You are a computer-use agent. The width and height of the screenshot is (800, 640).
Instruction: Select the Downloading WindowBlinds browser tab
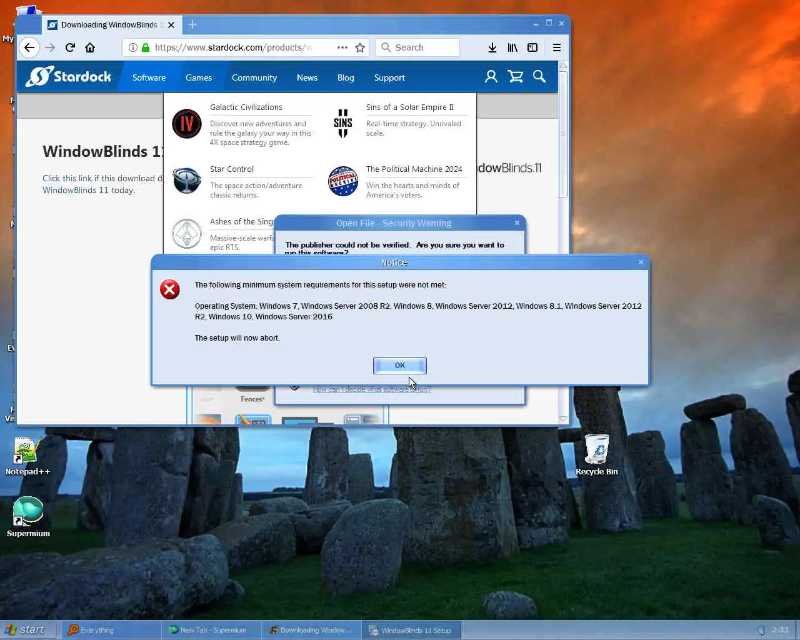pyautogui.click(x=111, y=25)
